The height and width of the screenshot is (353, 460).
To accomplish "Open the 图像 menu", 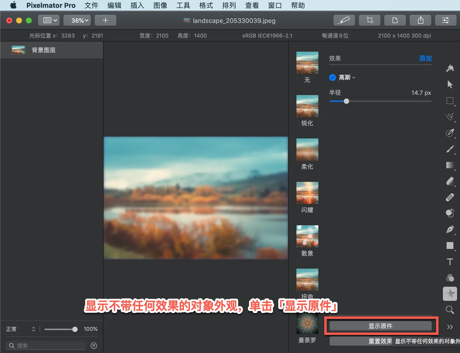I will (x=160, y=5).
